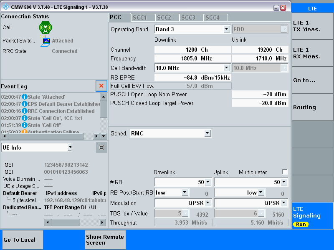Click the IMSI value 001010123456063
Image resolution: width=334 pixels, height=250 pixels.
click(x=66, y=172)
